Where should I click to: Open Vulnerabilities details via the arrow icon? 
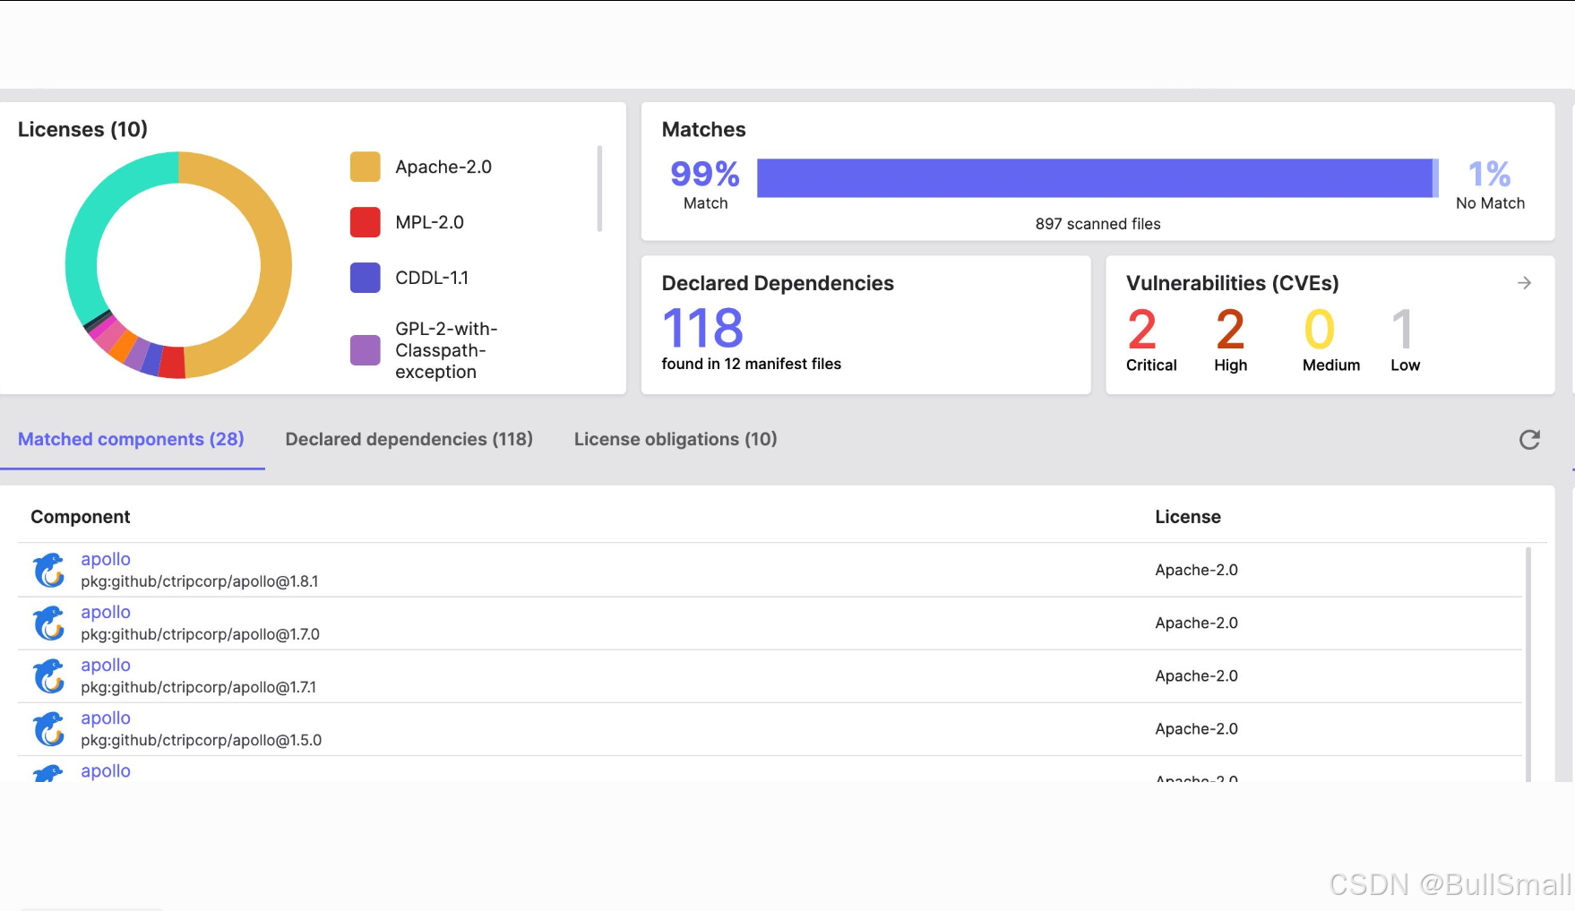click(x=1524, y=283)
